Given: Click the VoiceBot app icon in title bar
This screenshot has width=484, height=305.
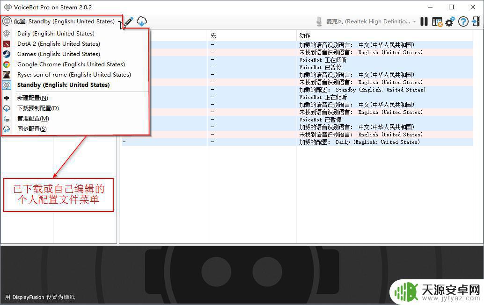Looking at the screenshot, I should 7,7.
